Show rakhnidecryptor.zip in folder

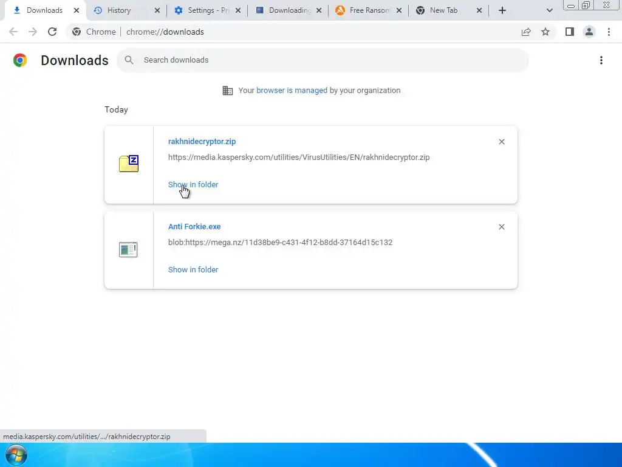(193, 184)
